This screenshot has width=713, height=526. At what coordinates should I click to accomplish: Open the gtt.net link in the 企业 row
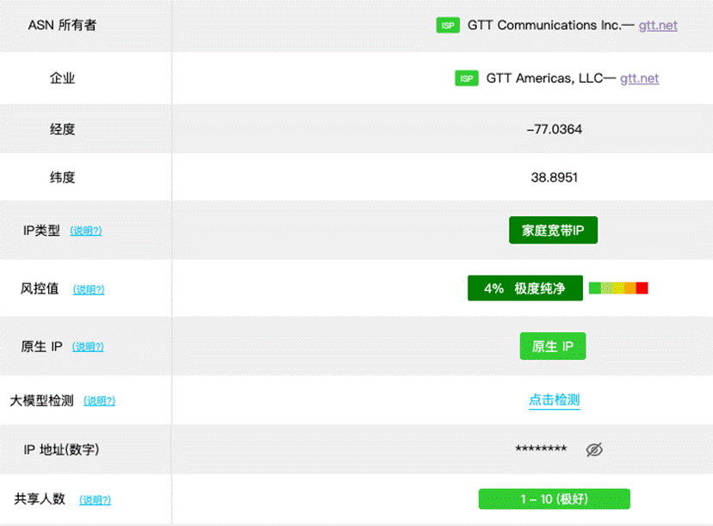tap(639, 78)
